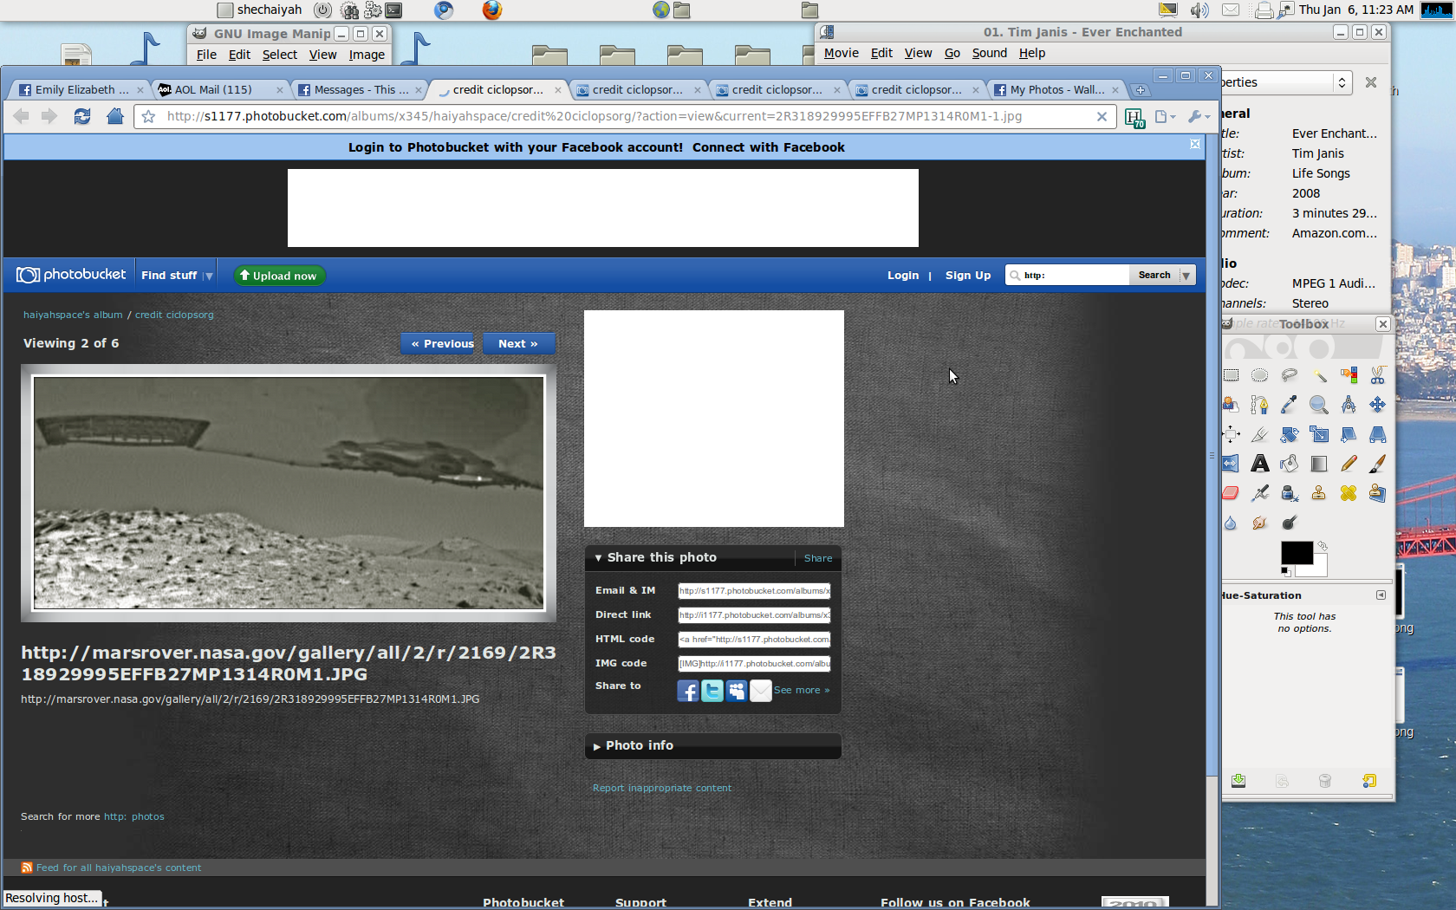Toggle the bookmark star in address bar

tap(148, 116)
